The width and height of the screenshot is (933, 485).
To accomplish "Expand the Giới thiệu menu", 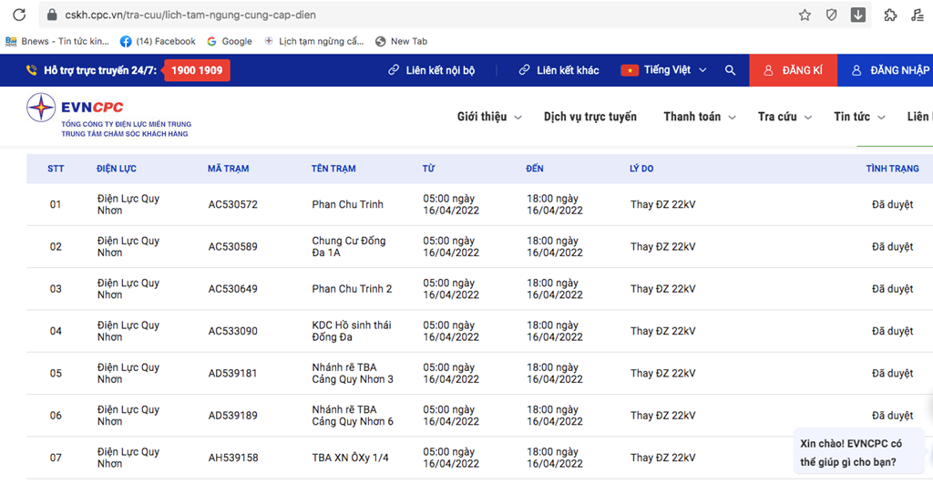I will point(489,117).
